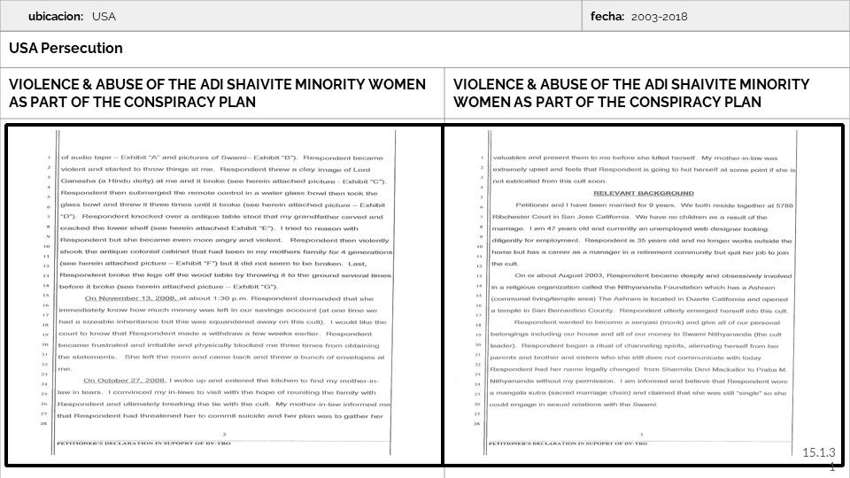
Task: Select the '2003-2018' date value
Action: [x=660, y=17]
